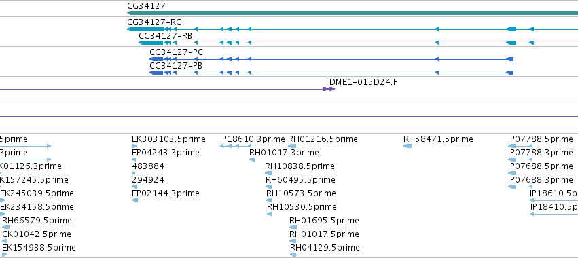Click the EK303103.5prime EST label

click(x=168, y=139)
